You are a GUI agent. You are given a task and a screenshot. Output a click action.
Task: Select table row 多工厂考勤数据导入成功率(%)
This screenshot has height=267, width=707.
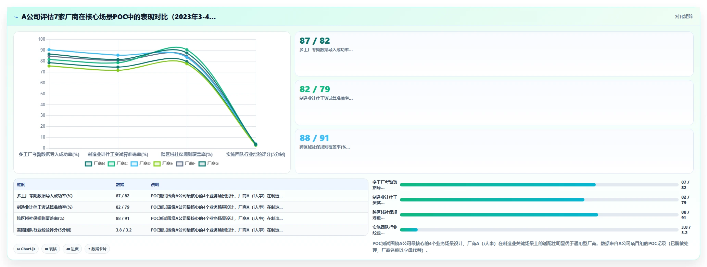(191, 196)
